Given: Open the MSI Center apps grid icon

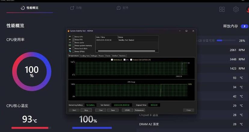Looking at the screenshot, I should (x=222, y=9).
